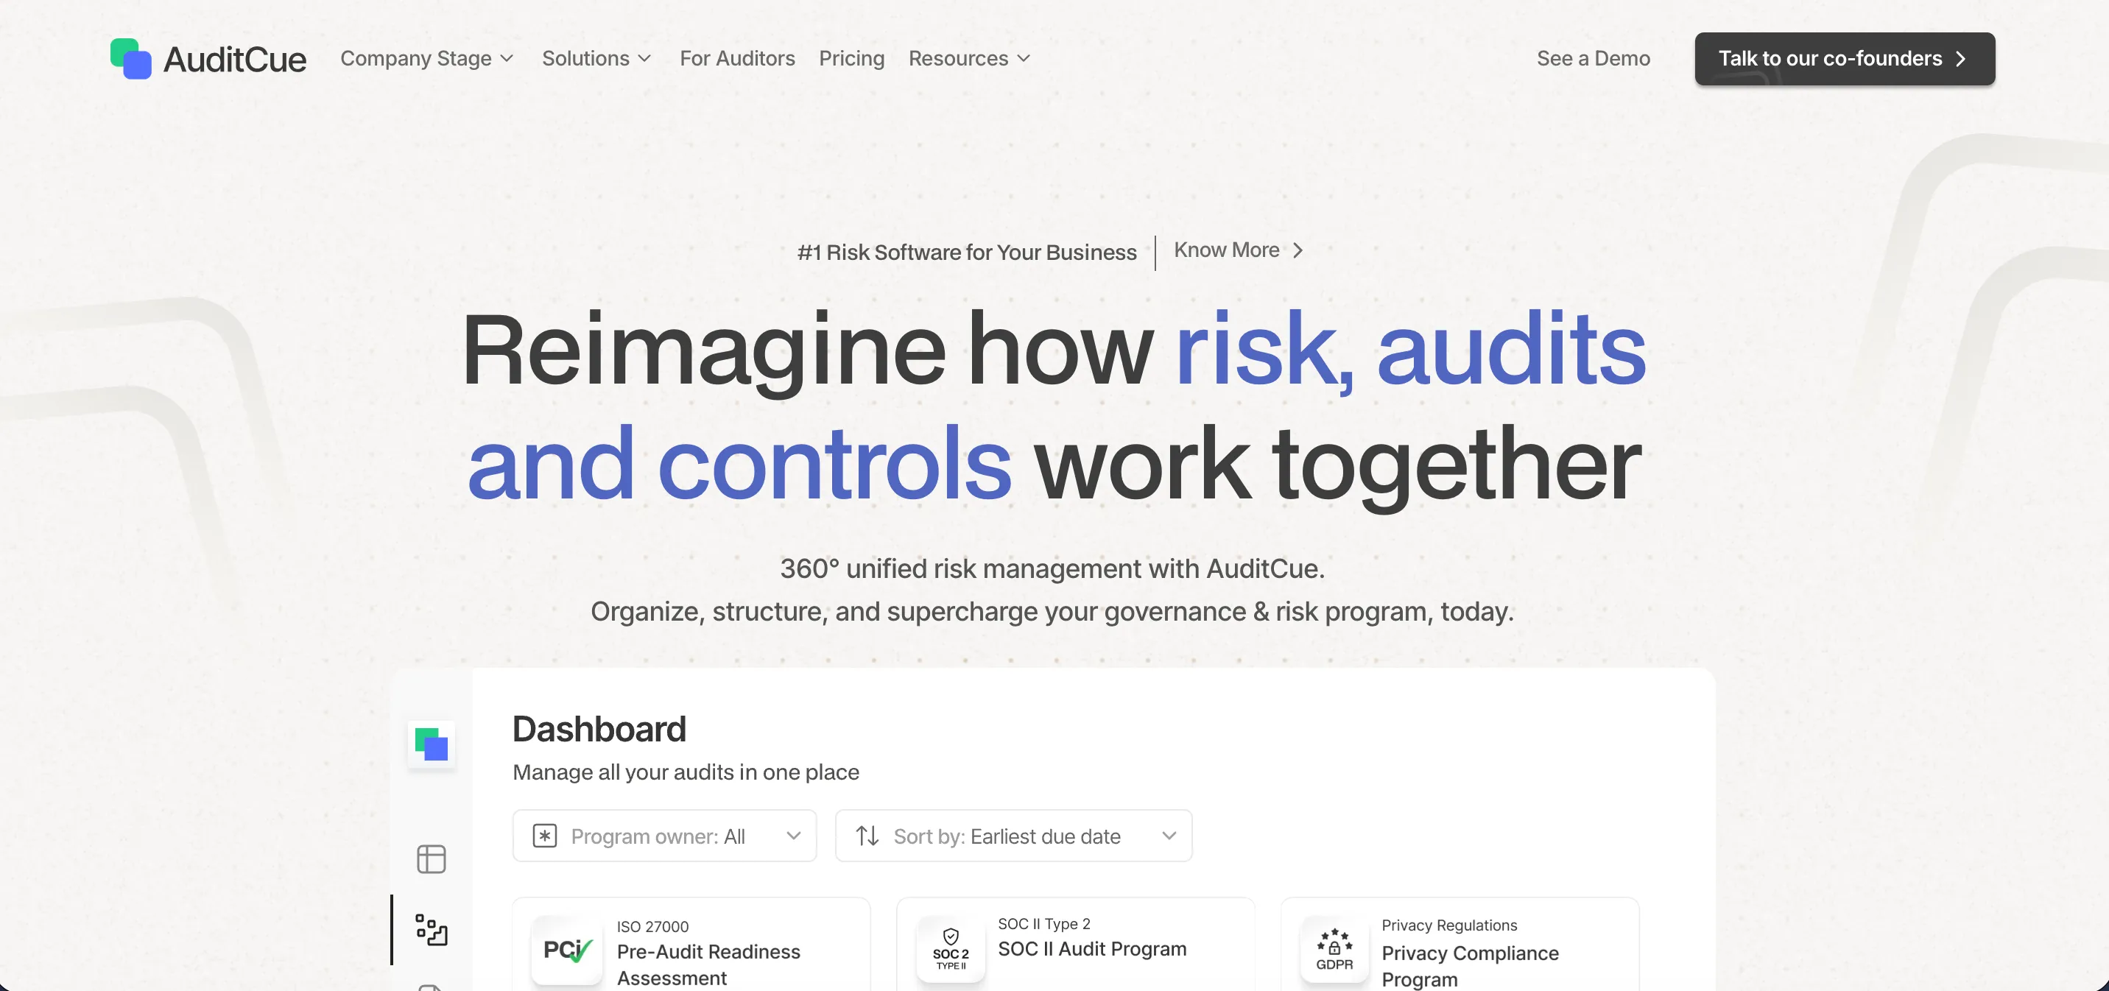Open the Resources dropdown menu
Image resolution: width=2109 pixels, height=991 pixels.
[968, 59]
